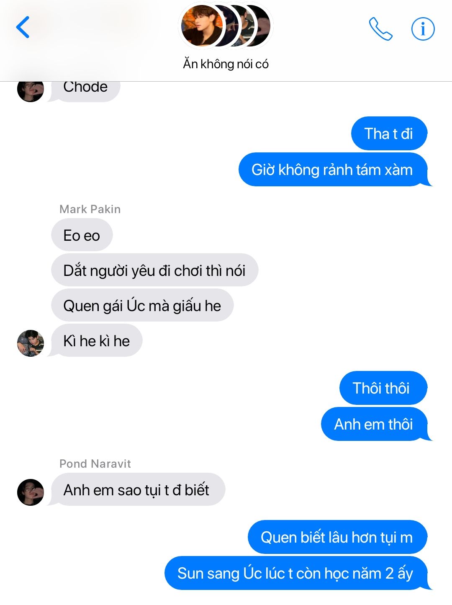Image resolution: width=452 pixels, height=605 pixels.
Task: Select "Anh em sao tụi t đ biết"
Action: (138, 490)
